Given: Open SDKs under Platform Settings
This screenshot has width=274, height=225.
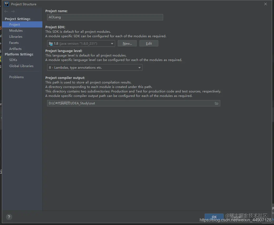Looking at the screenshot, I should (22, 60).
